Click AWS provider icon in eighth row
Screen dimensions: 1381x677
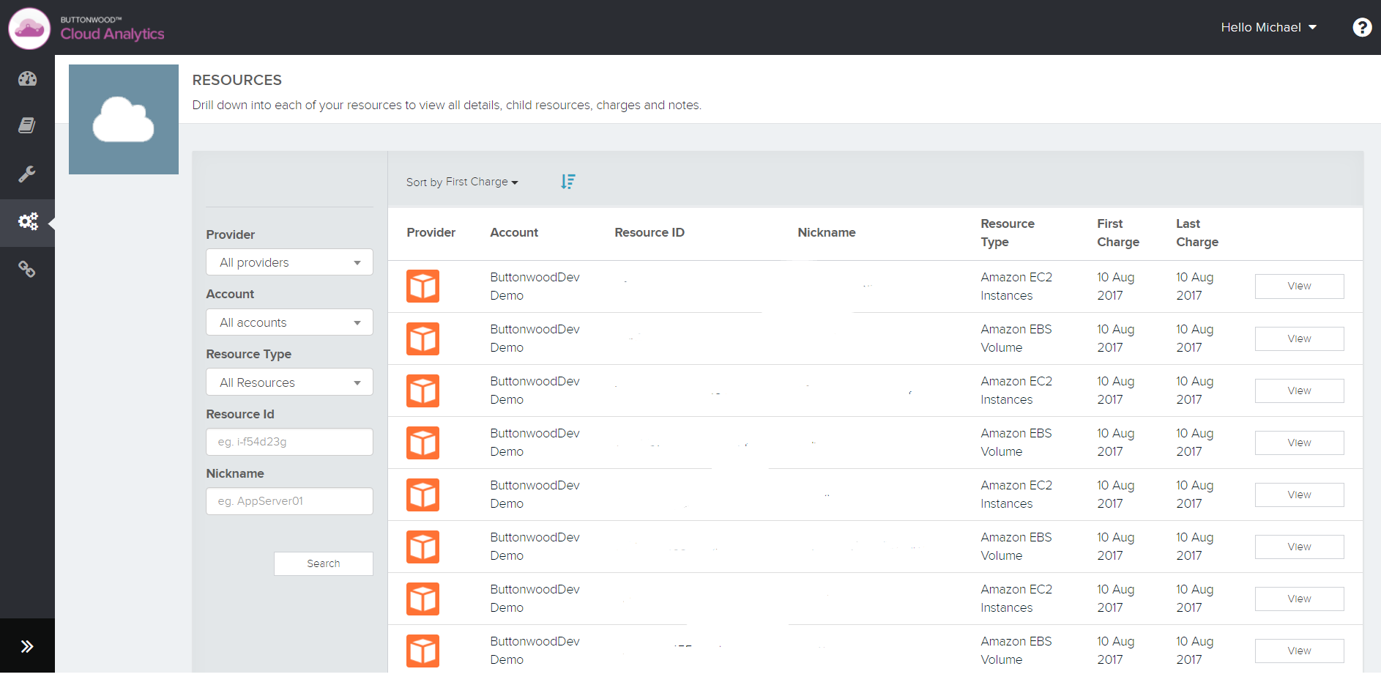pyautogui.click(x=423, y=651)
